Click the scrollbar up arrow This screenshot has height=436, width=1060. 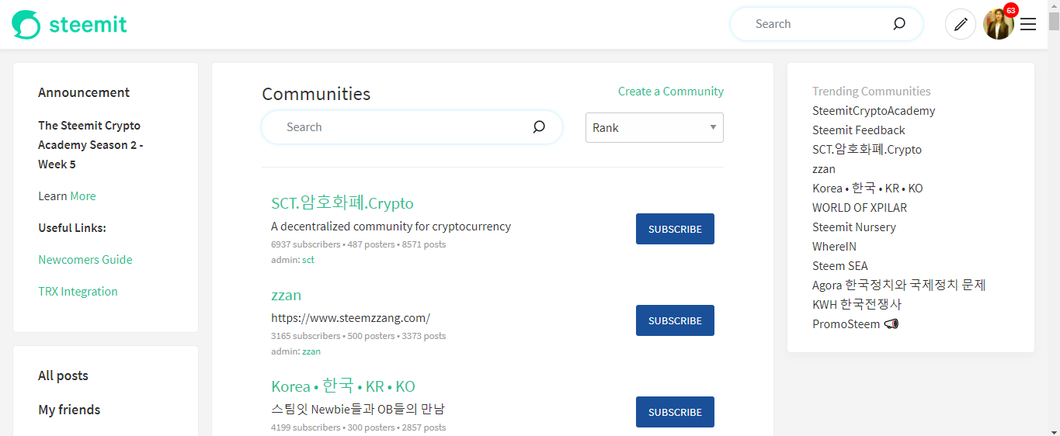click(1054, 6)
